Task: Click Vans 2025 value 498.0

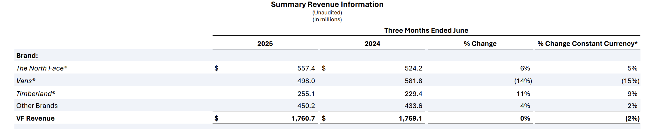Action: (306, 81)
